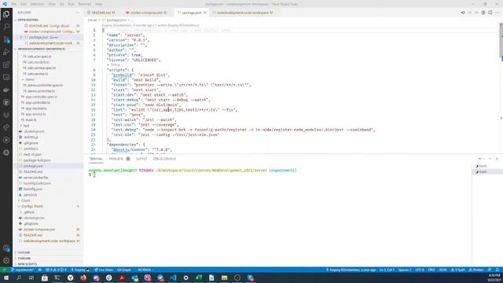This screenshot has width=503, height=283.
Task: Click the notifications bell in status bar
Action: click(x=497, y=270)
